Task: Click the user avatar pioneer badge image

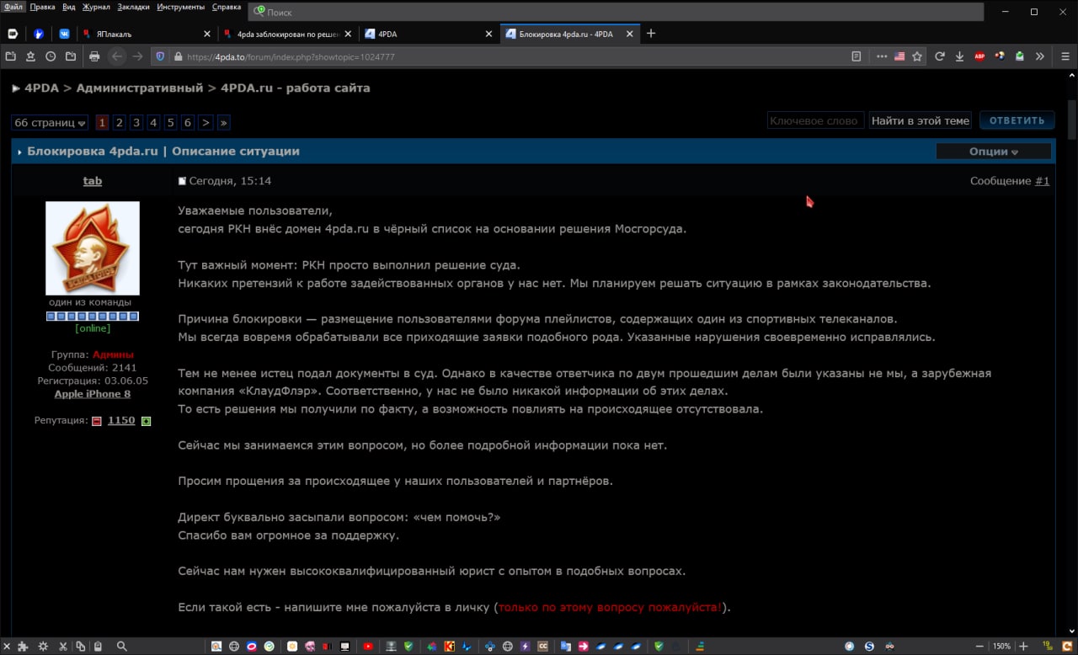Action: point(93,248)
